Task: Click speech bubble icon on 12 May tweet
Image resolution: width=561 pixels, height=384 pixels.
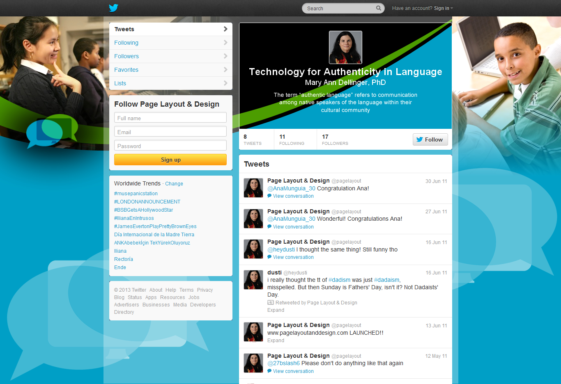Action: (269, 371)
